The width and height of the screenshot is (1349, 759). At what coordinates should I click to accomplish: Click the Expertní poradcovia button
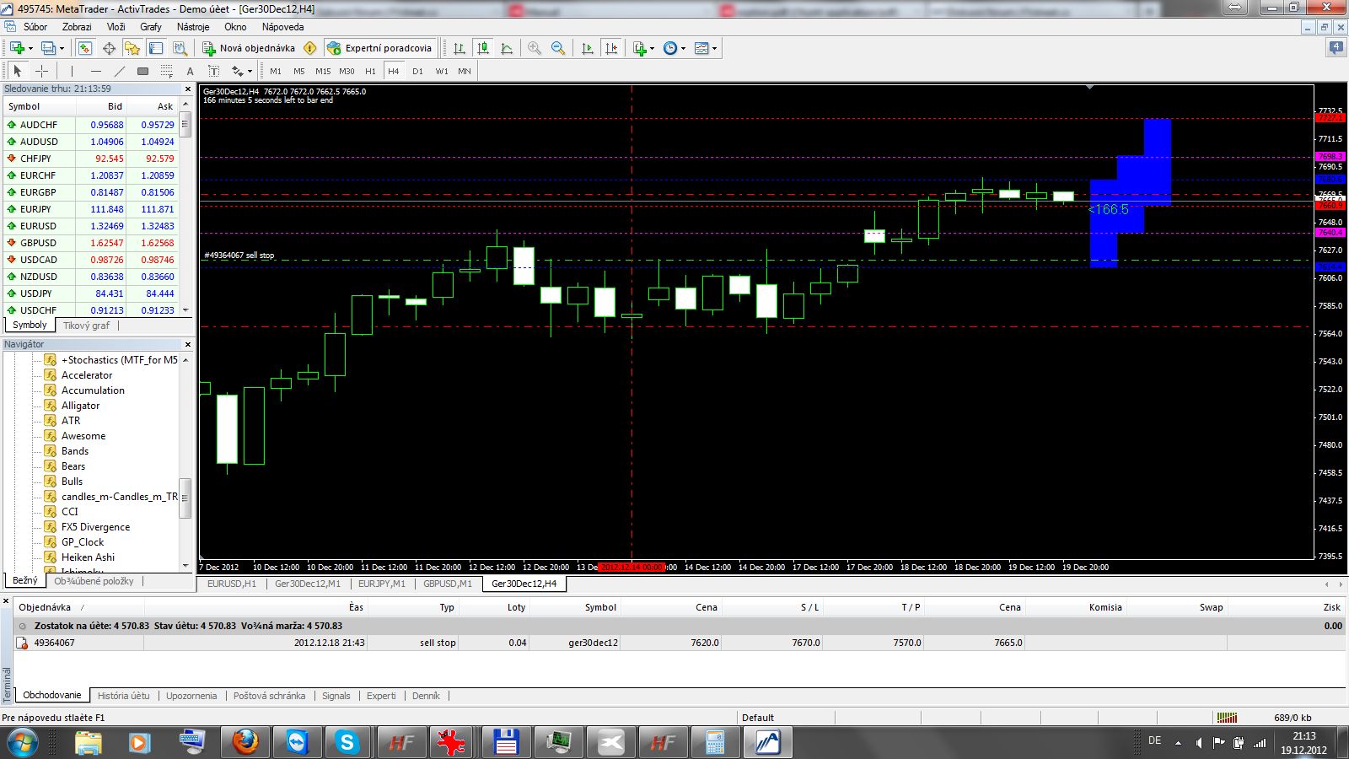379,48
